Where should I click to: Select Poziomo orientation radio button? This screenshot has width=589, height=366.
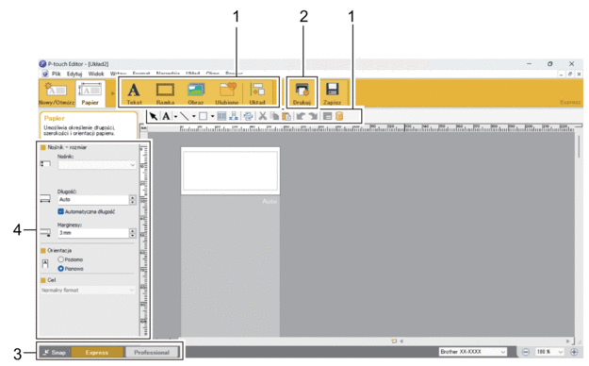(60, 259)
